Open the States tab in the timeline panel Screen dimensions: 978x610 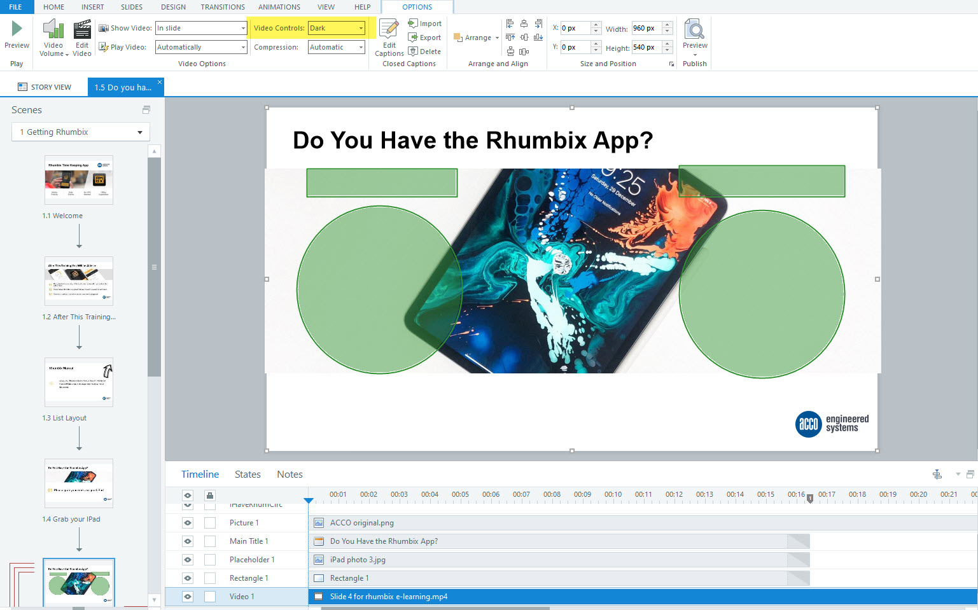point(247,474)
